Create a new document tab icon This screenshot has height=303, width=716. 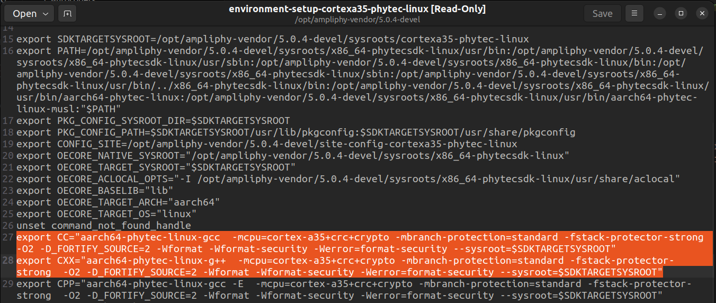point(67,13)
